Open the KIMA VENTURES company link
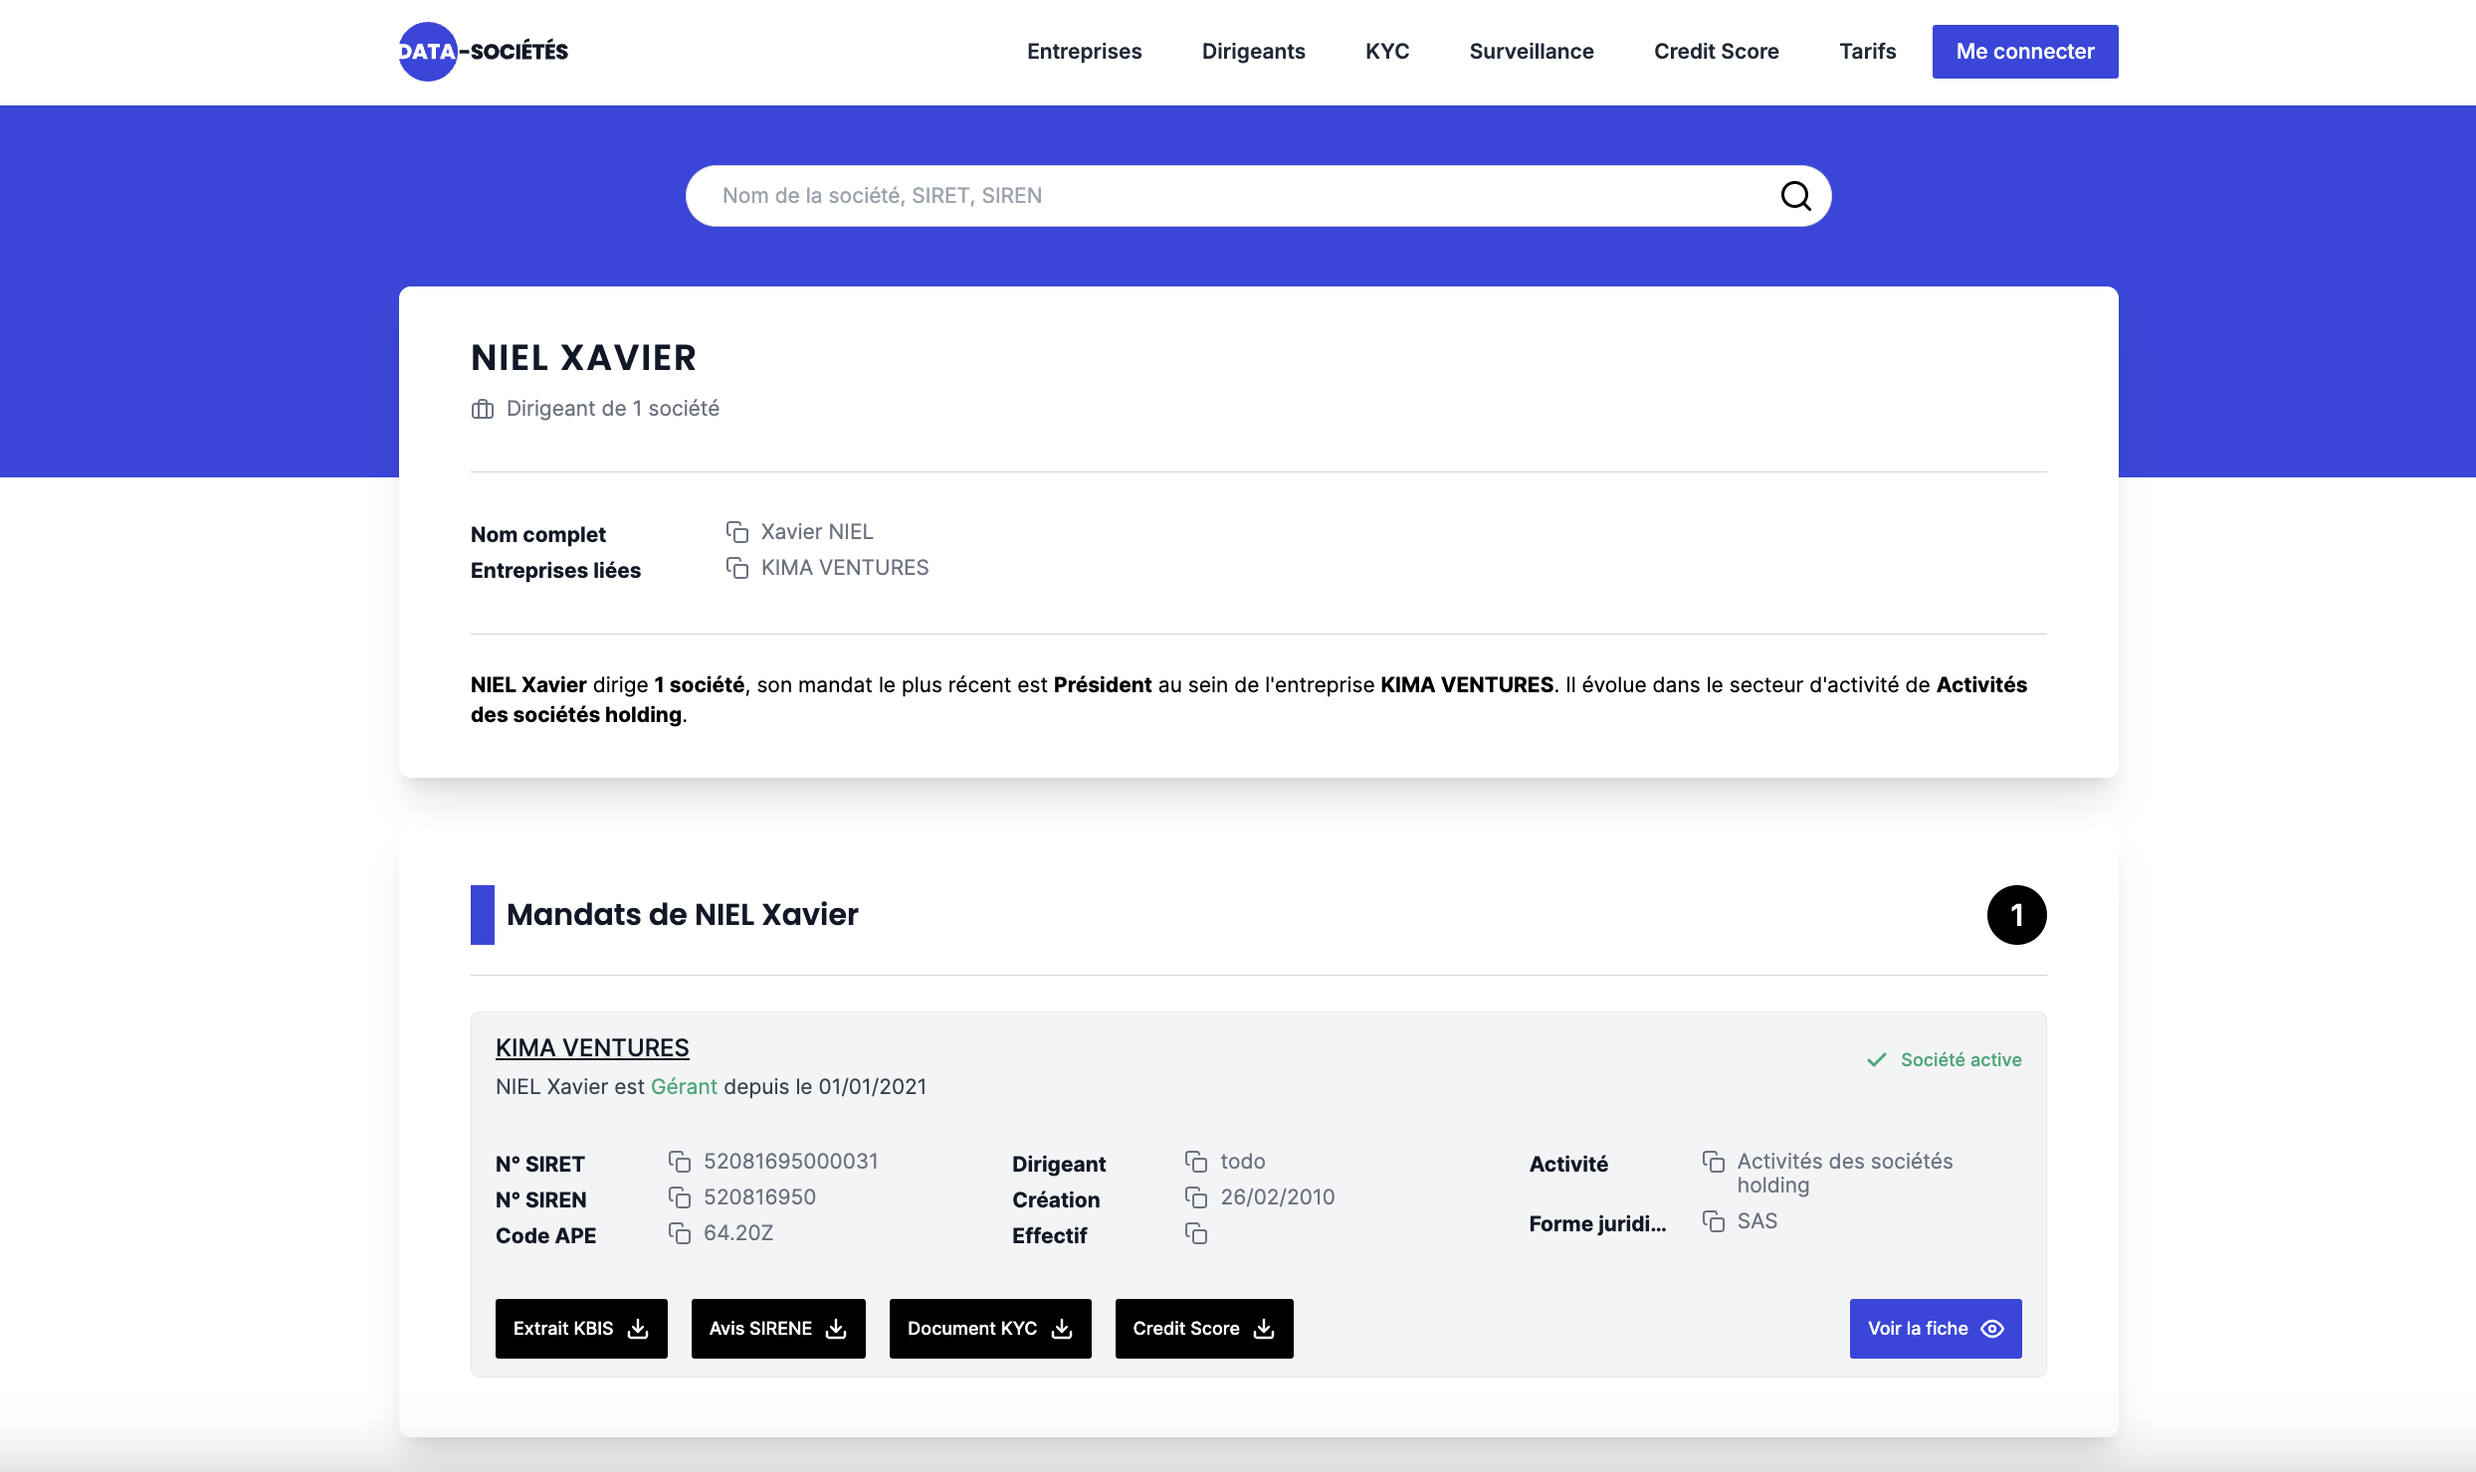2476x1472 pixels. coord(592,1048)
